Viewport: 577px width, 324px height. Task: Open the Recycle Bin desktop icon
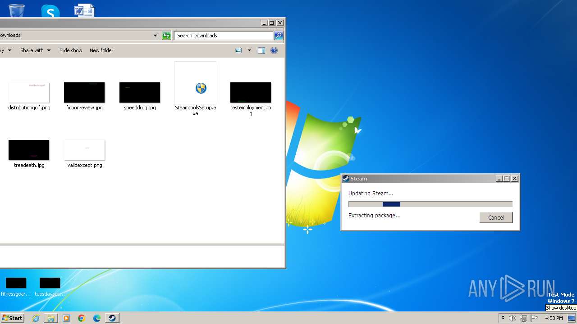[x=17, y=10]
